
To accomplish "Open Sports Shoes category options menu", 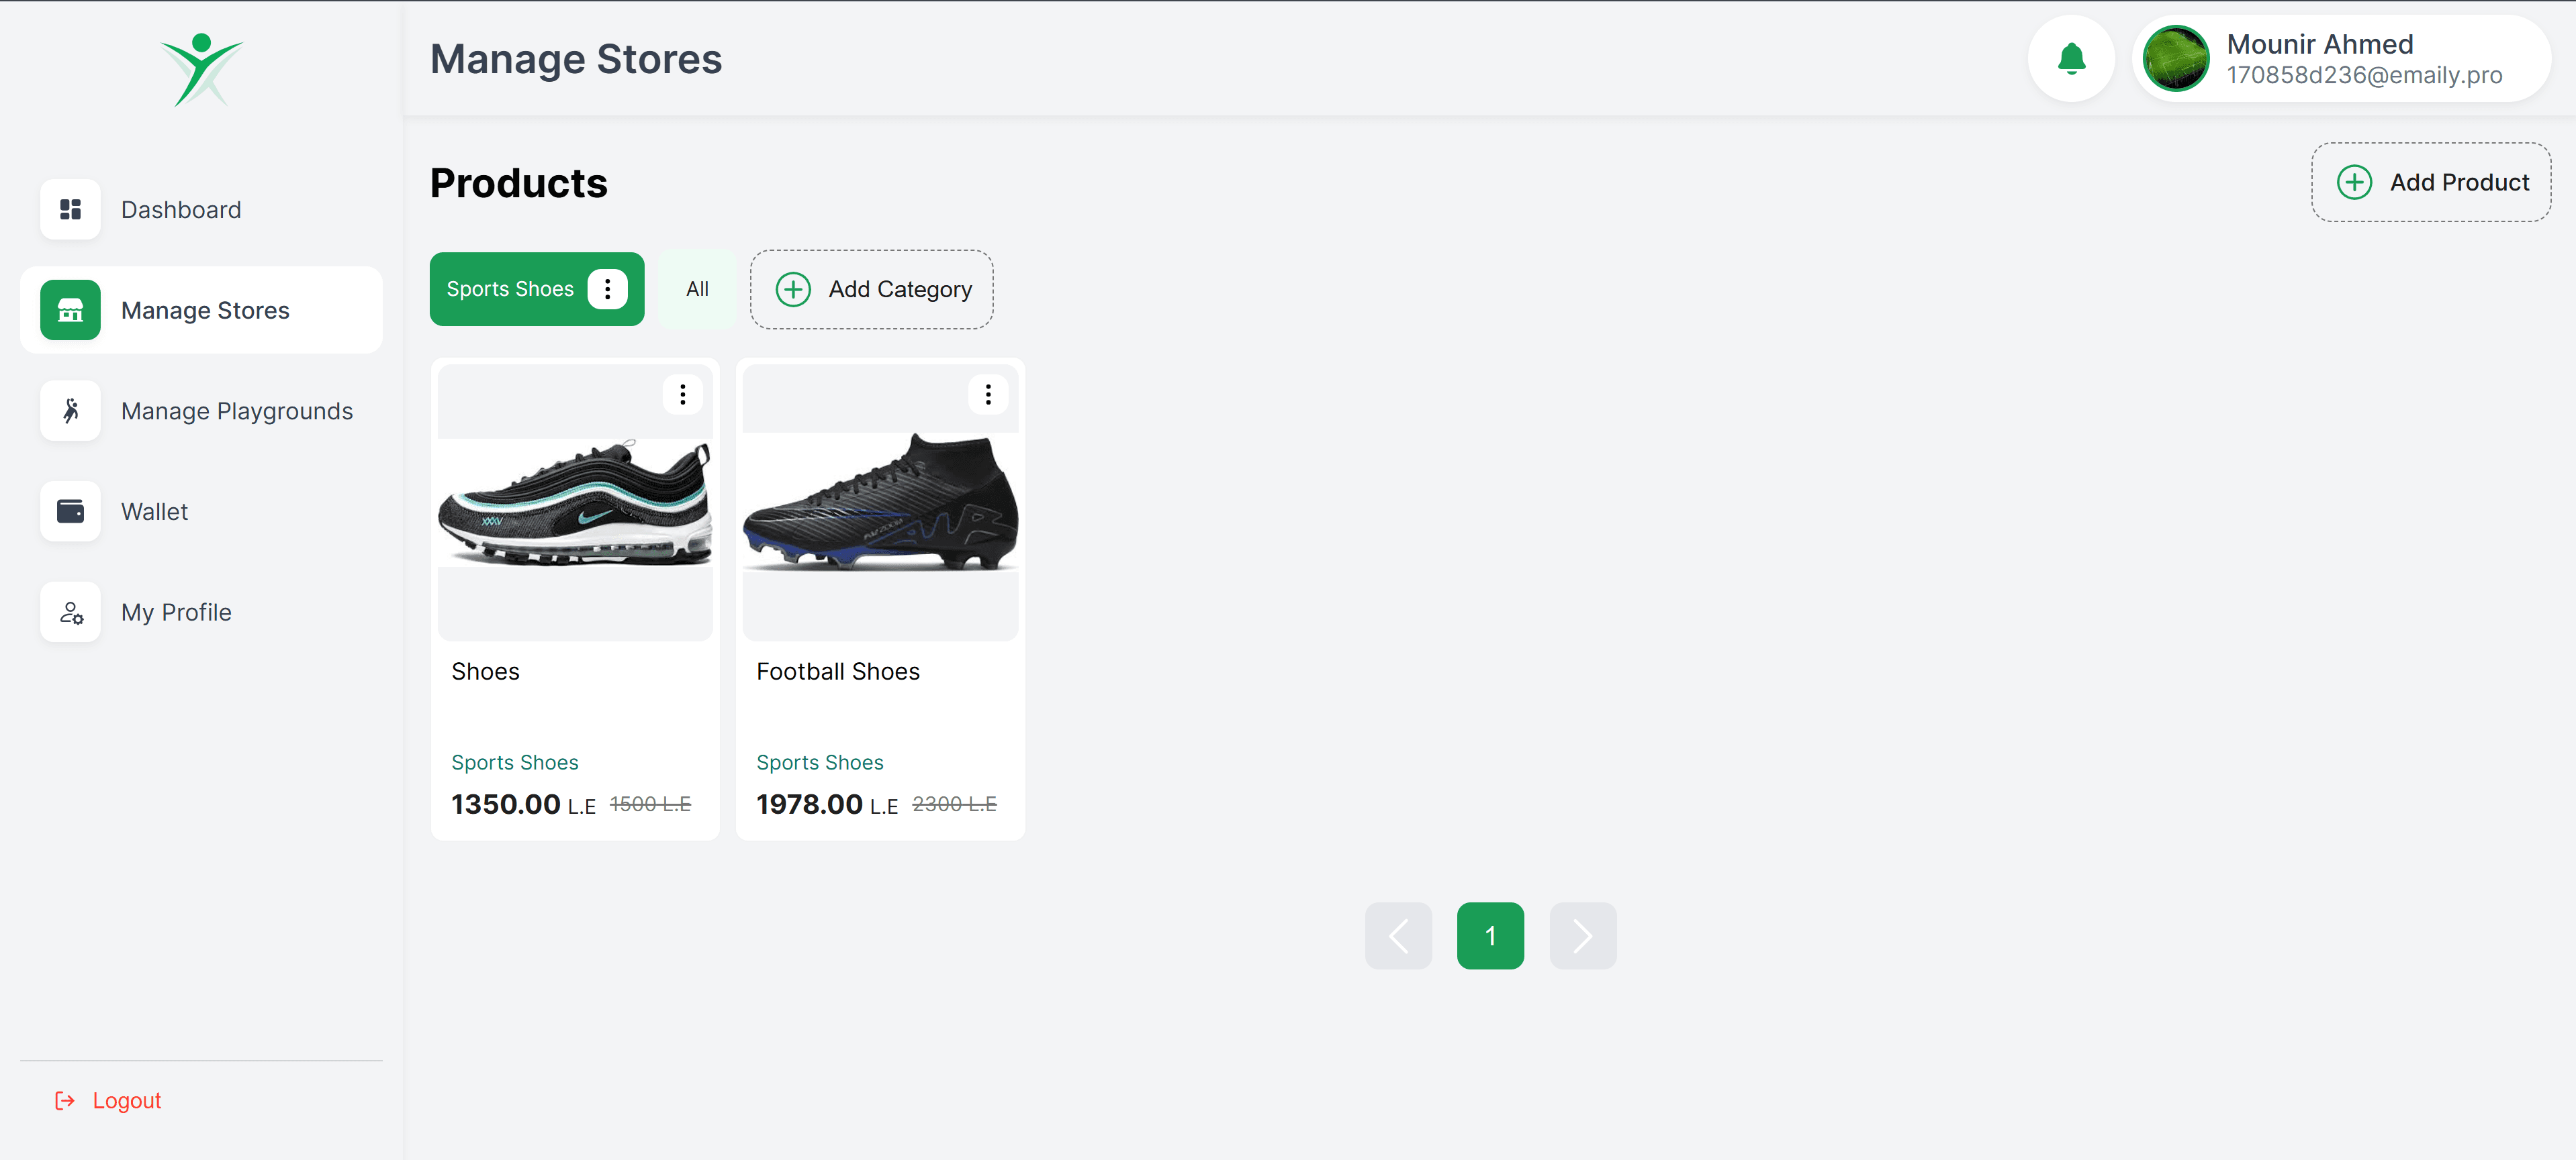I will pyautogui.click(x=607, y=288).
